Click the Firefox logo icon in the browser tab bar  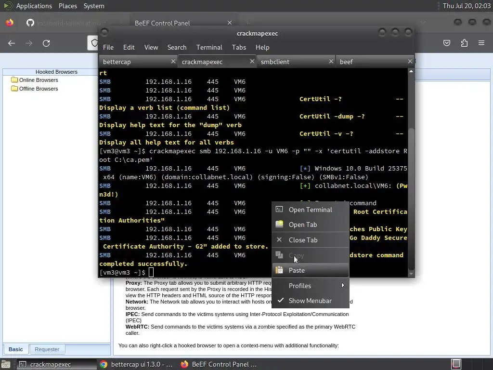tap(10, 23)
